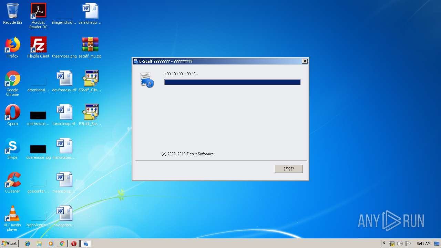
Task: Select the EStaff_Ser... installer icon
Action: [x=90, y=115]
